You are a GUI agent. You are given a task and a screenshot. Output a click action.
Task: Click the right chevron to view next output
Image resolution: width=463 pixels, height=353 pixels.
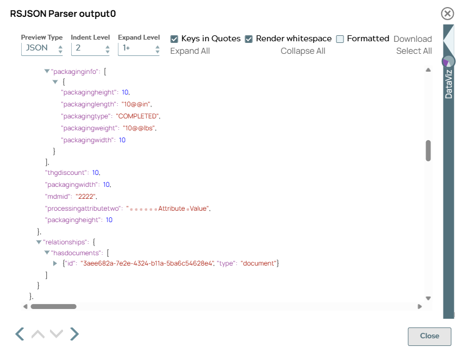coord(74,334)
